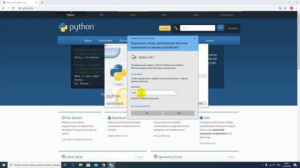Click the reveal-password eye icon
This screenshot has height=168, width=300.
pyautogui.click(x=175, y=92)
